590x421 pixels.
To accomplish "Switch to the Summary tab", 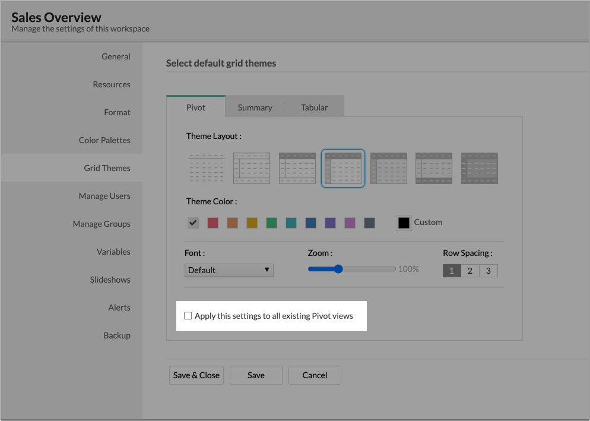I will tap(255, 107).
